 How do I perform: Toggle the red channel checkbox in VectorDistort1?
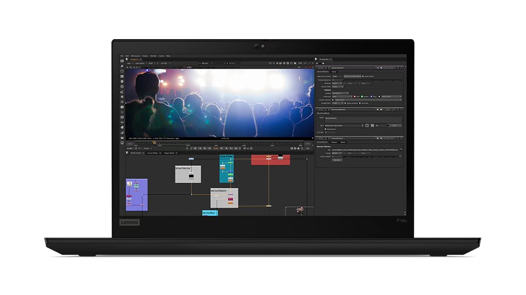(x=355, y=97)
